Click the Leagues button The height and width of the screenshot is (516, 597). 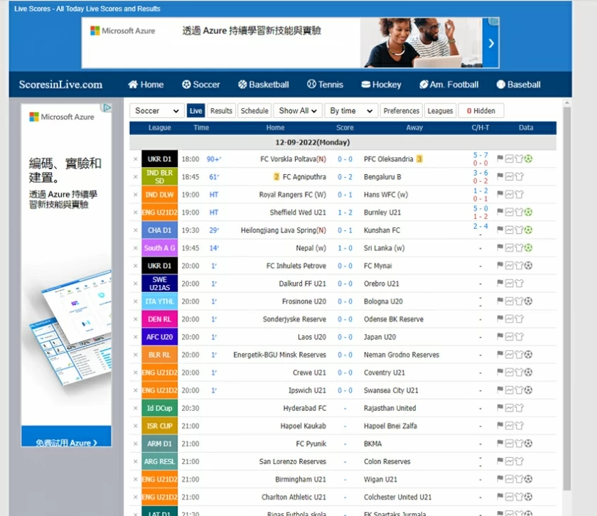tap(440, 111)
